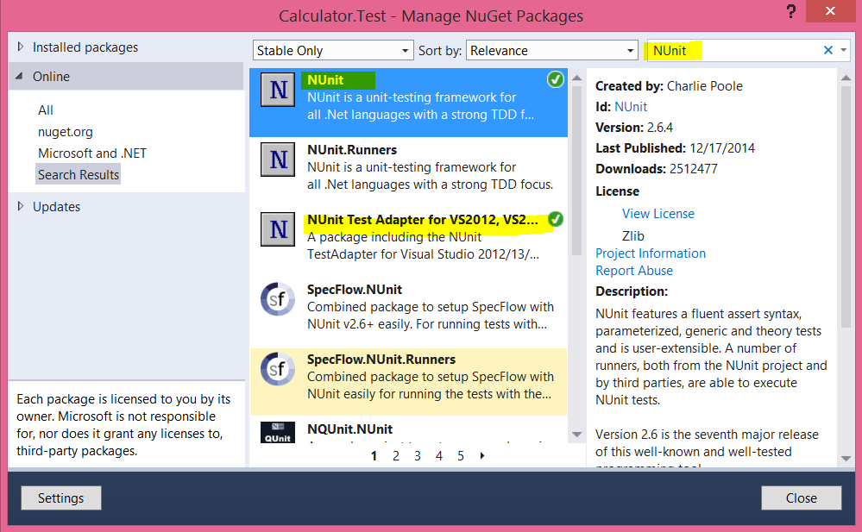Viewport: 862px width, 532px height.
Task: Select the SpecFlow.NUnit.Runners package title
Action: pyautogui.click(x=381, y=359)
